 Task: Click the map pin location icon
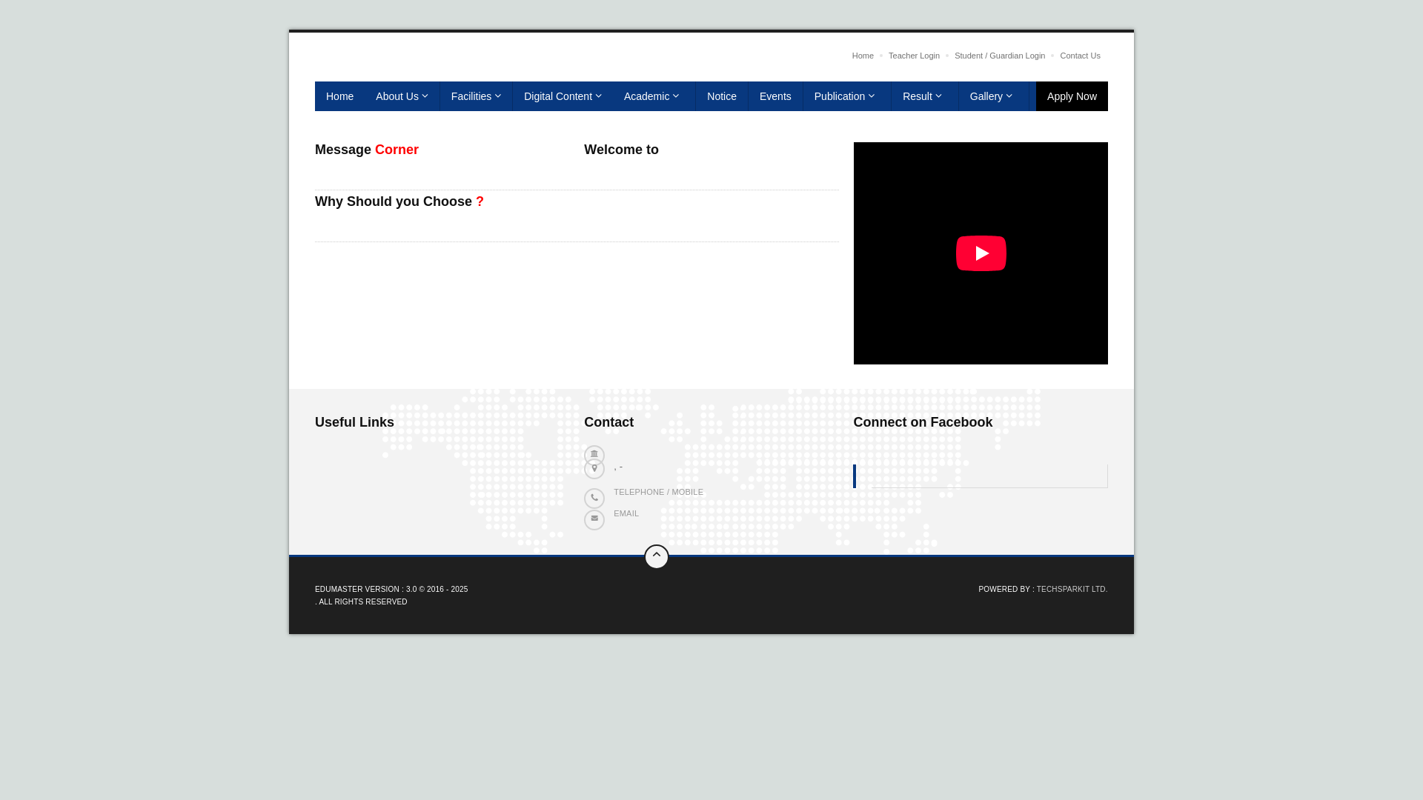pyautogui.click(x=594, y=469)
